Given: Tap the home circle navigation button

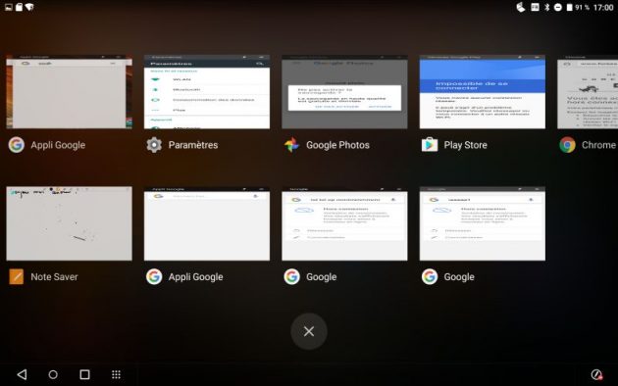Looking at the screenshot, I should (53, 374).
